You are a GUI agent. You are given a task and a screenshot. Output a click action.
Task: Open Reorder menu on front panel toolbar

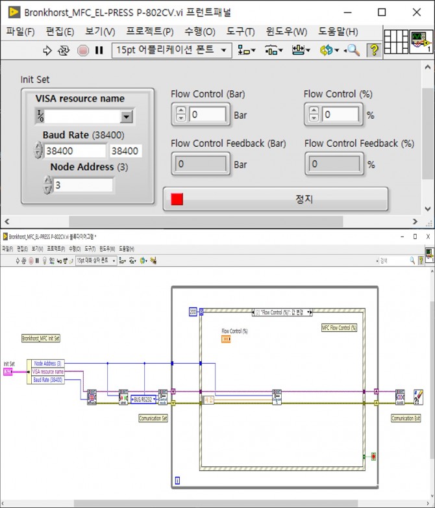tap(329, 50)
